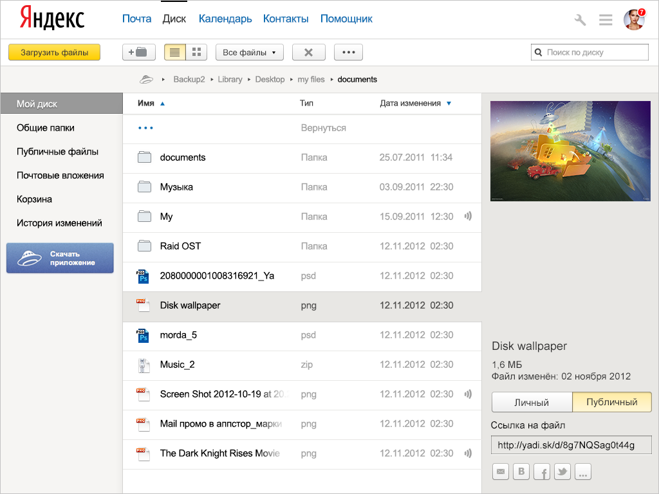Open the user avatar profile
Screen dimensions: 659x494
point(634,19)
